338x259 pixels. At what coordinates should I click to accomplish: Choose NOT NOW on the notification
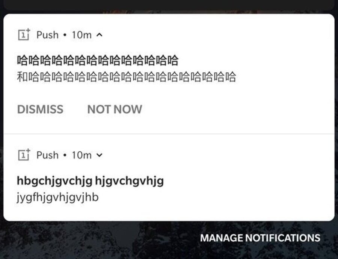[x=115, y=109]
